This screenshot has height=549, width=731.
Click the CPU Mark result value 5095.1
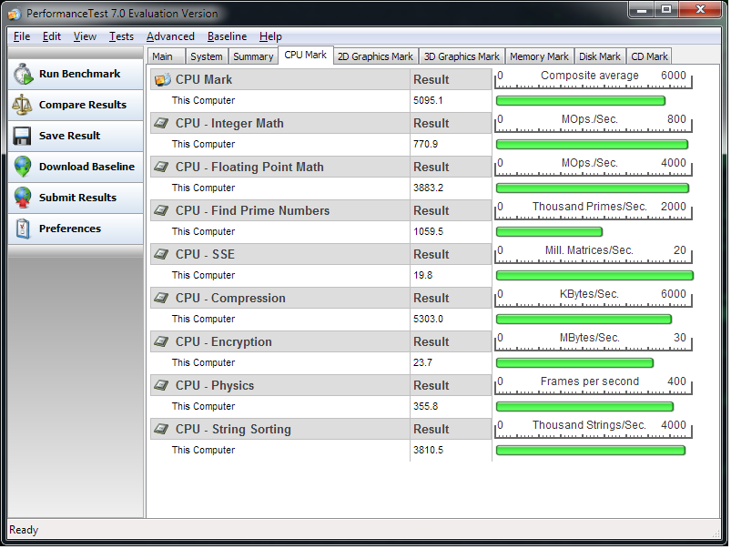pyautogui.click(x=428, y=101)
